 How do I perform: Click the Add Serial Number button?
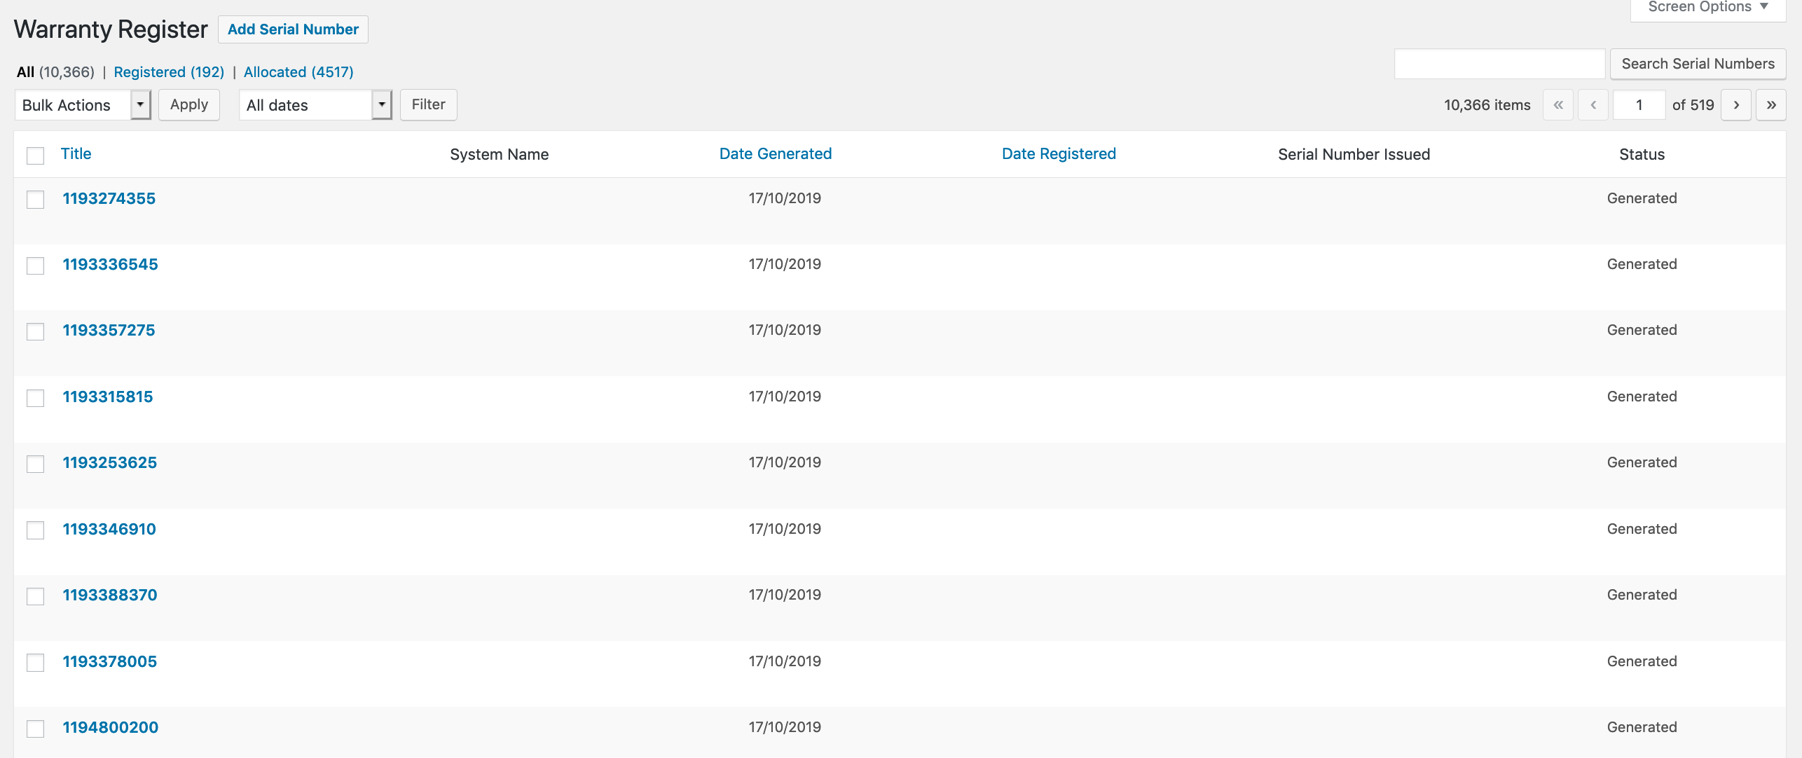coord(293,29)
